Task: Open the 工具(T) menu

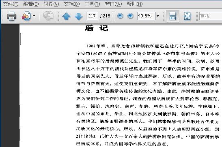Action: (x=92, y=4)
